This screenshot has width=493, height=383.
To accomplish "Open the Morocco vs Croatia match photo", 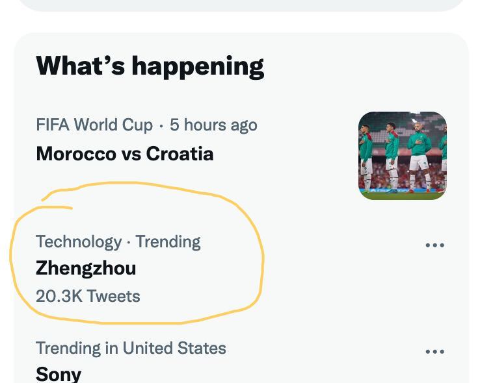I will pos(403,156).
